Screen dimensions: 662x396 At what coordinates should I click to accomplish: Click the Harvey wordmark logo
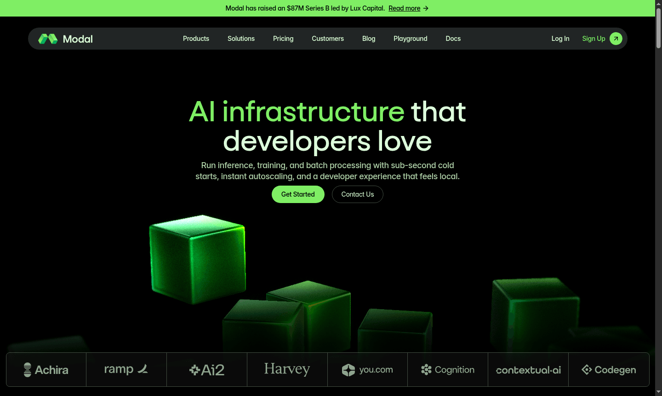click(287, 369)
